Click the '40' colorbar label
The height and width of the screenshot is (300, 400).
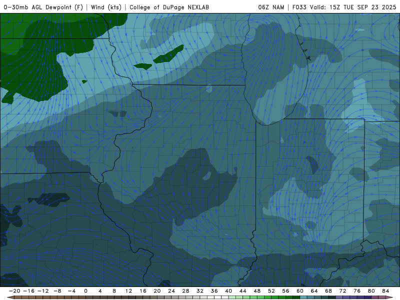click(x=228, y=291)
